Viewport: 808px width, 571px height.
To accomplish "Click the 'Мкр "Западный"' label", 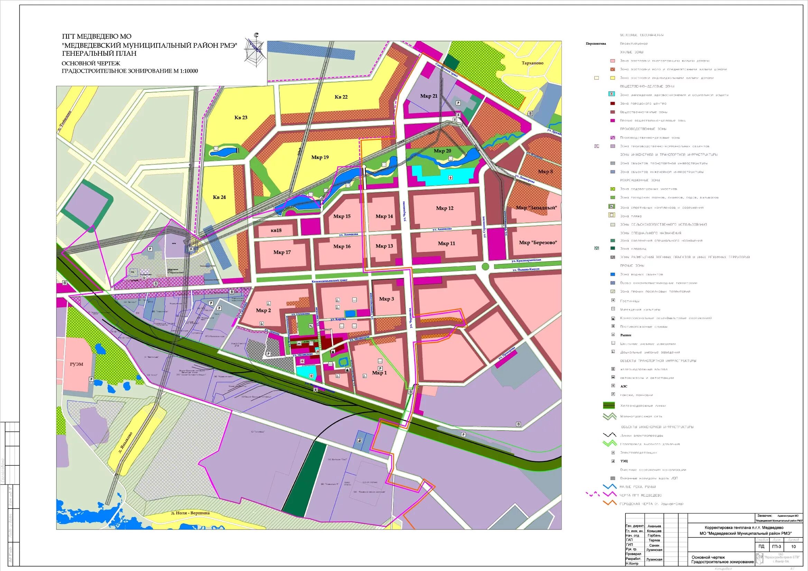I will 536,208.
